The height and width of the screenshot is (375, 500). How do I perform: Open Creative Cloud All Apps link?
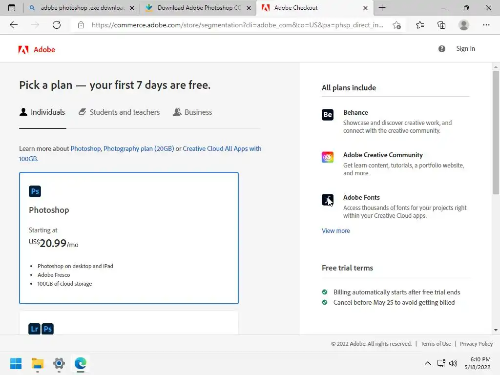click(222, 148)
